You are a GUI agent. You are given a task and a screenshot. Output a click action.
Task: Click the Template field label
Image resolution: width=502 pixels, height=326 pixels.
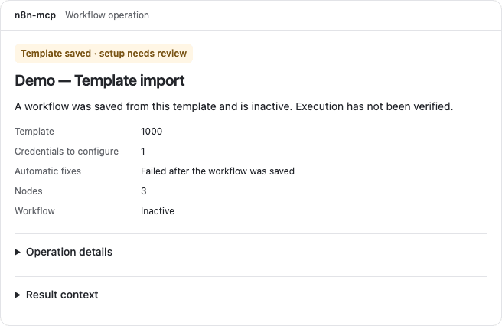click(x=34, y=132)
